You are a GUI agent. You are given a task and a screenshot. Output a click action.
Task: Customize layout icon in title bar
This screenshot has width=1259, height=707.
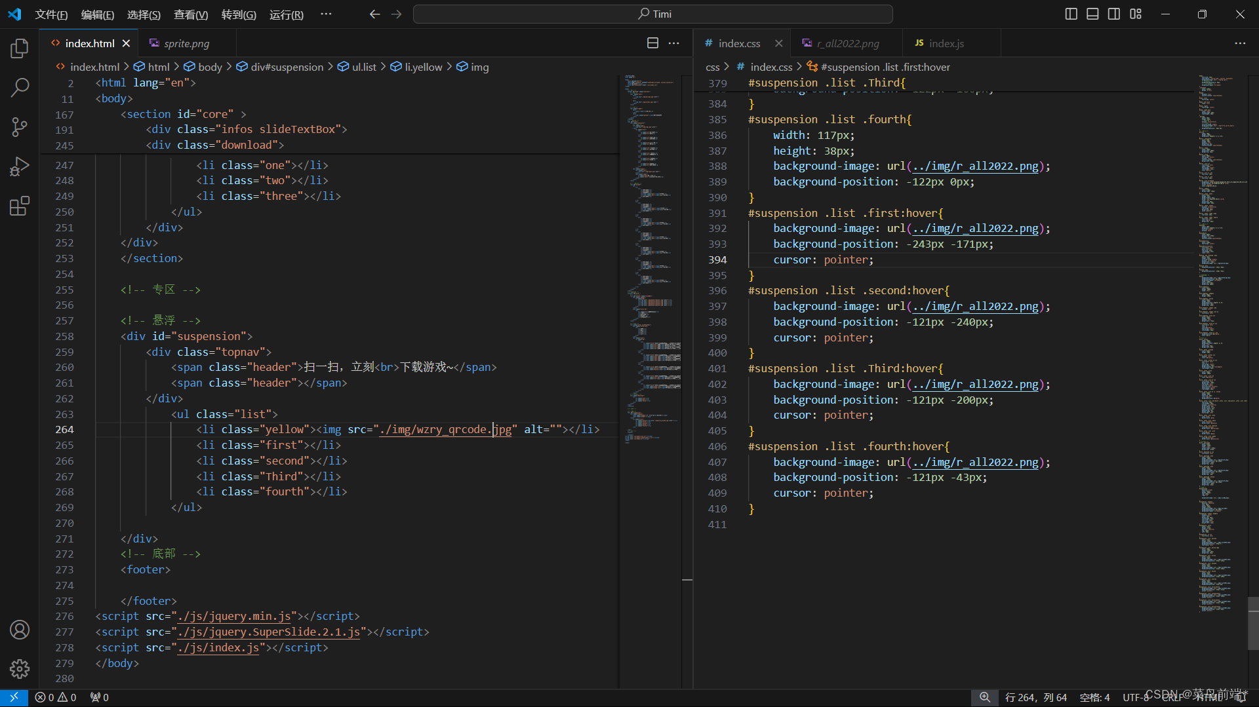[x=1136, y=14]
